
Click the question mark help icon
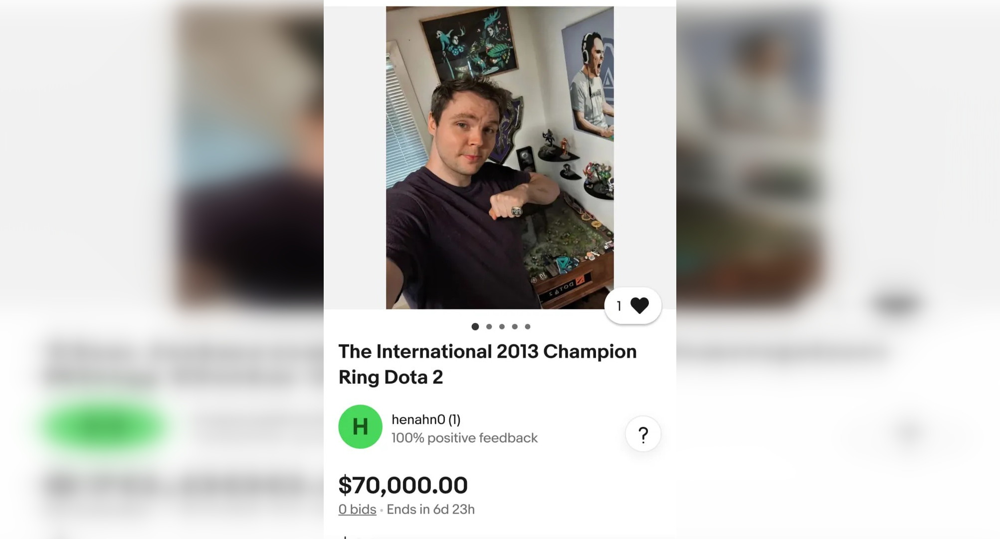click(x=643, y=434)
